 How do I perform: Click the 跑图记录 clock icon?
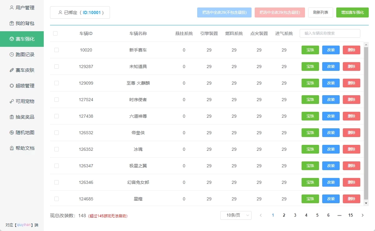(x=12, y=54)
